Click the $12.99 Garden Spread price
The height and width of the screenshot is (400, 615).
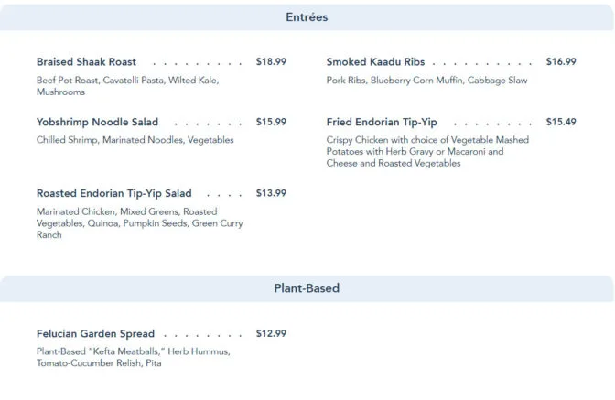click(271, 333)
